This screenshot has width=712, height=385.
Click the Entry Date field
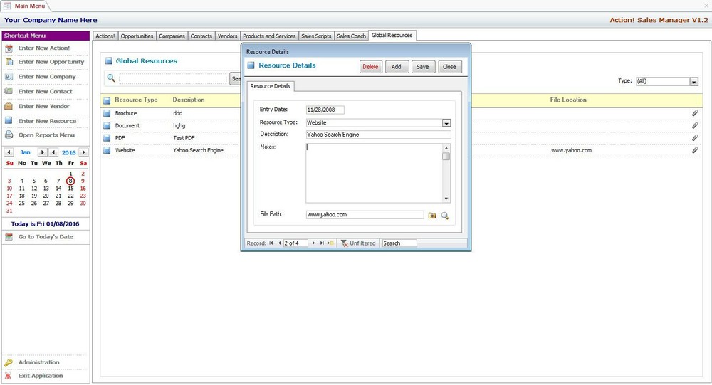[x=325, y=110]
